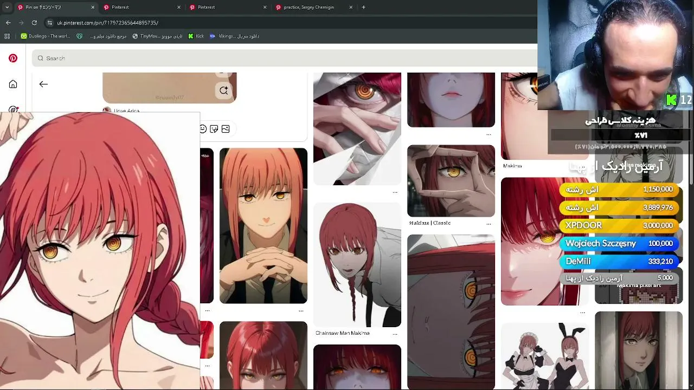
Task: Open more options for 'Makima | Classic' pin
Action: [489, 223]
